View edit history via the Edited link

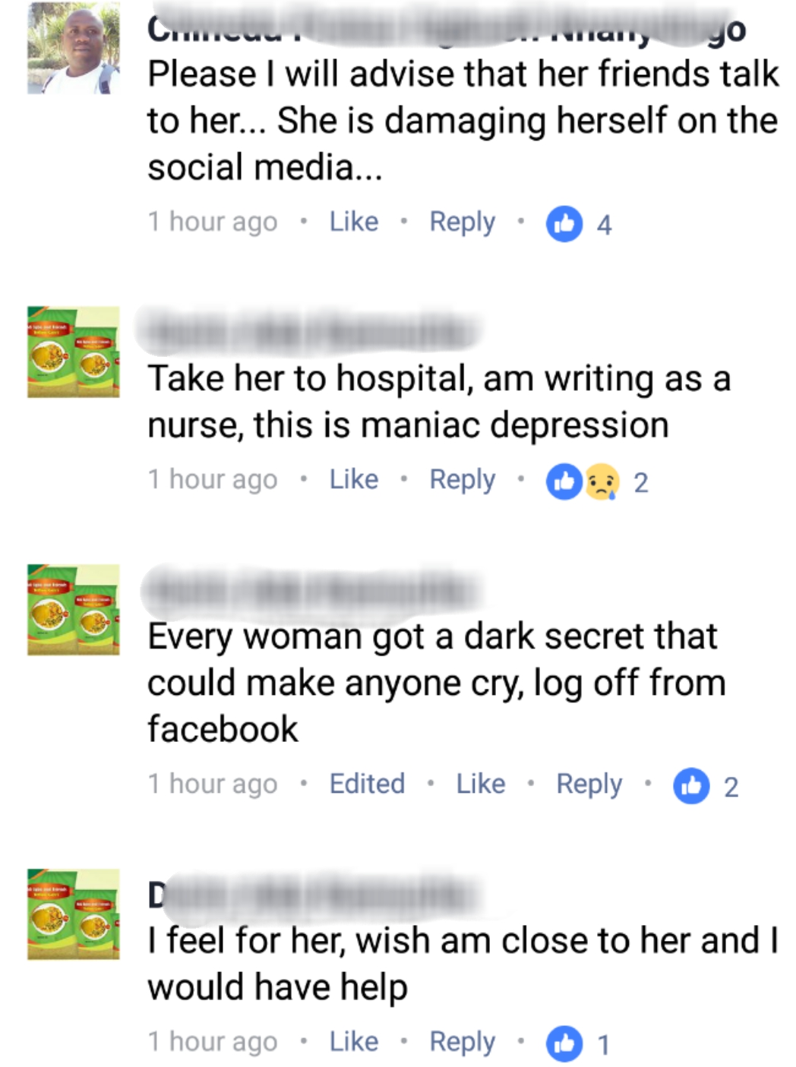click(367, 784)
